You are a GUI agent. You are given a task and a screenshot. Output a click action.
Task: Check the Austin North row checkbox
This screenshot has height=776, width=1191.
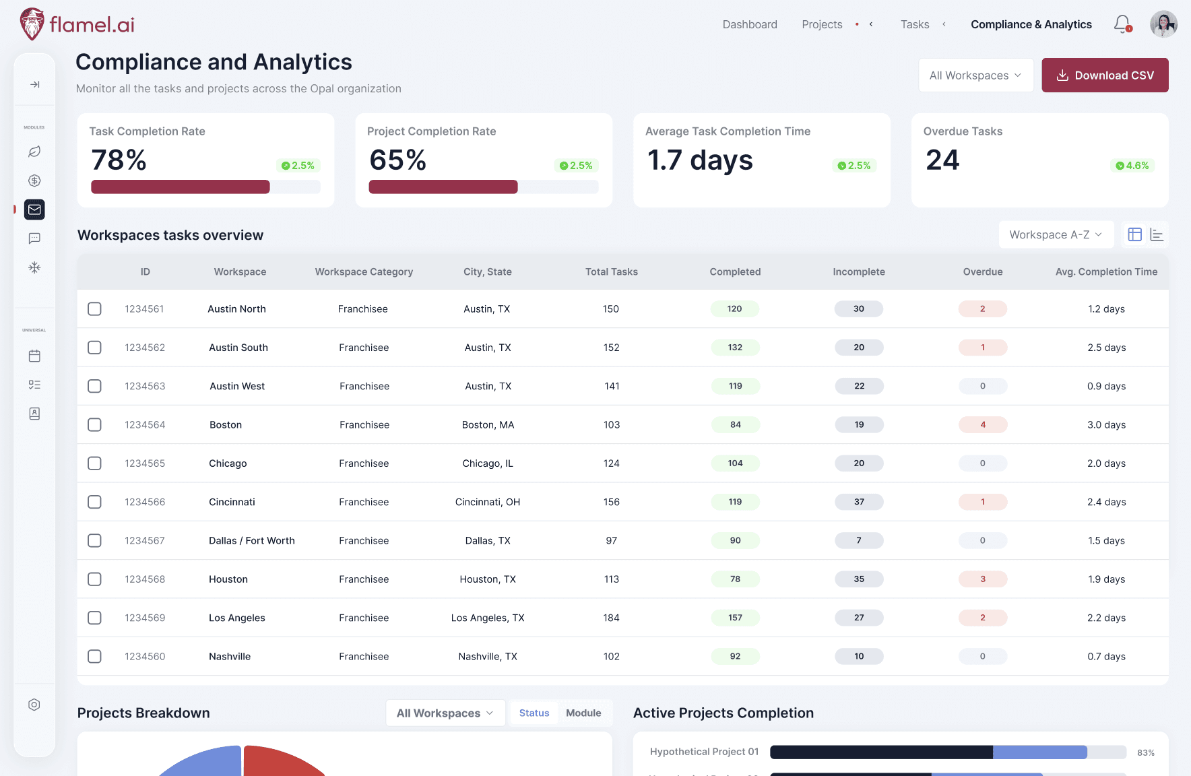95,309
